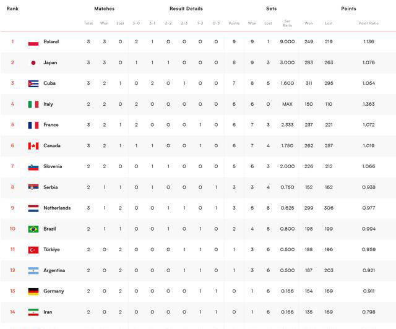
Task: Click the Brazil flag icon
Action: point(33,229)
